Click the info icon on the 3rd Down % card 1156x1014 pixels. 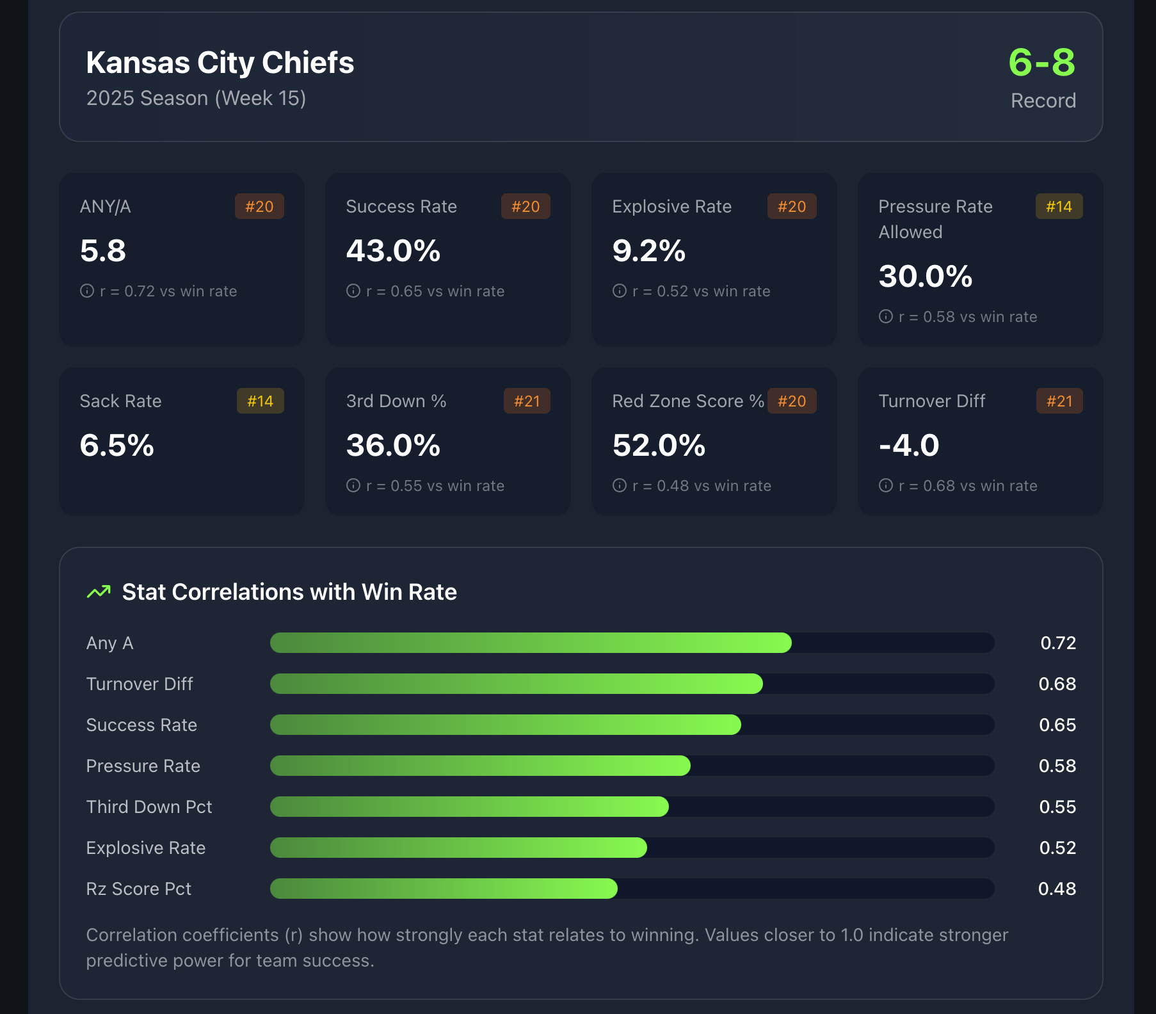353,486
